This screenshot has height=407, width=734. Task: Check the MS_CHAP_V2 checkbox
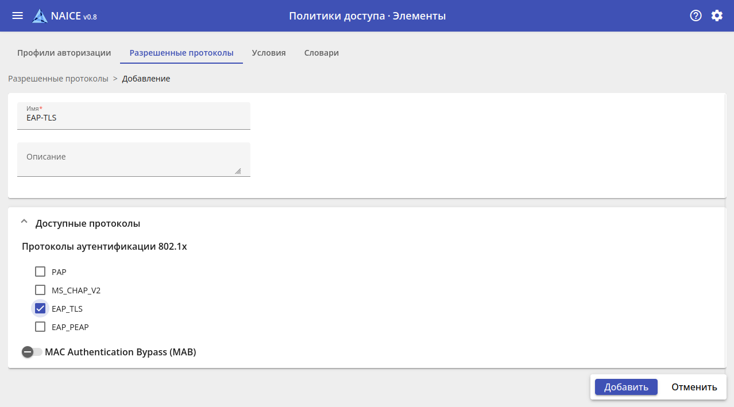click(x=40, y=290)
